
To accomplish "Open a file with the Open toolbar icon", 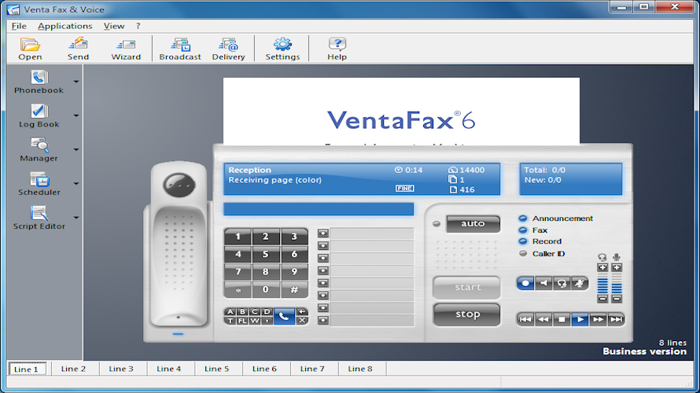I will coord(30,49).
